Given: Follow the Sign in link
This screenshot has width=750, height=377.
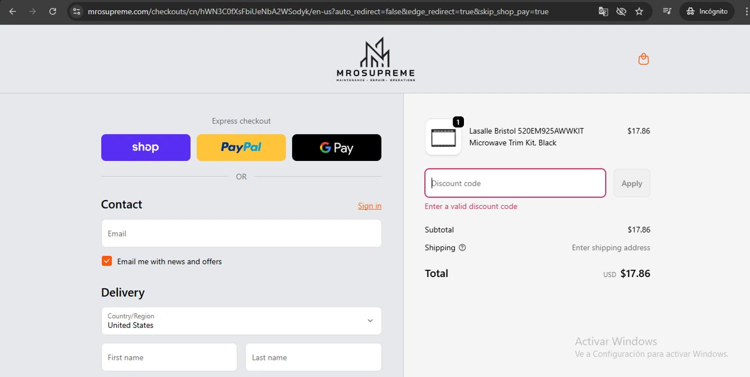Looking at the screenshot, I should pos(369,206).
